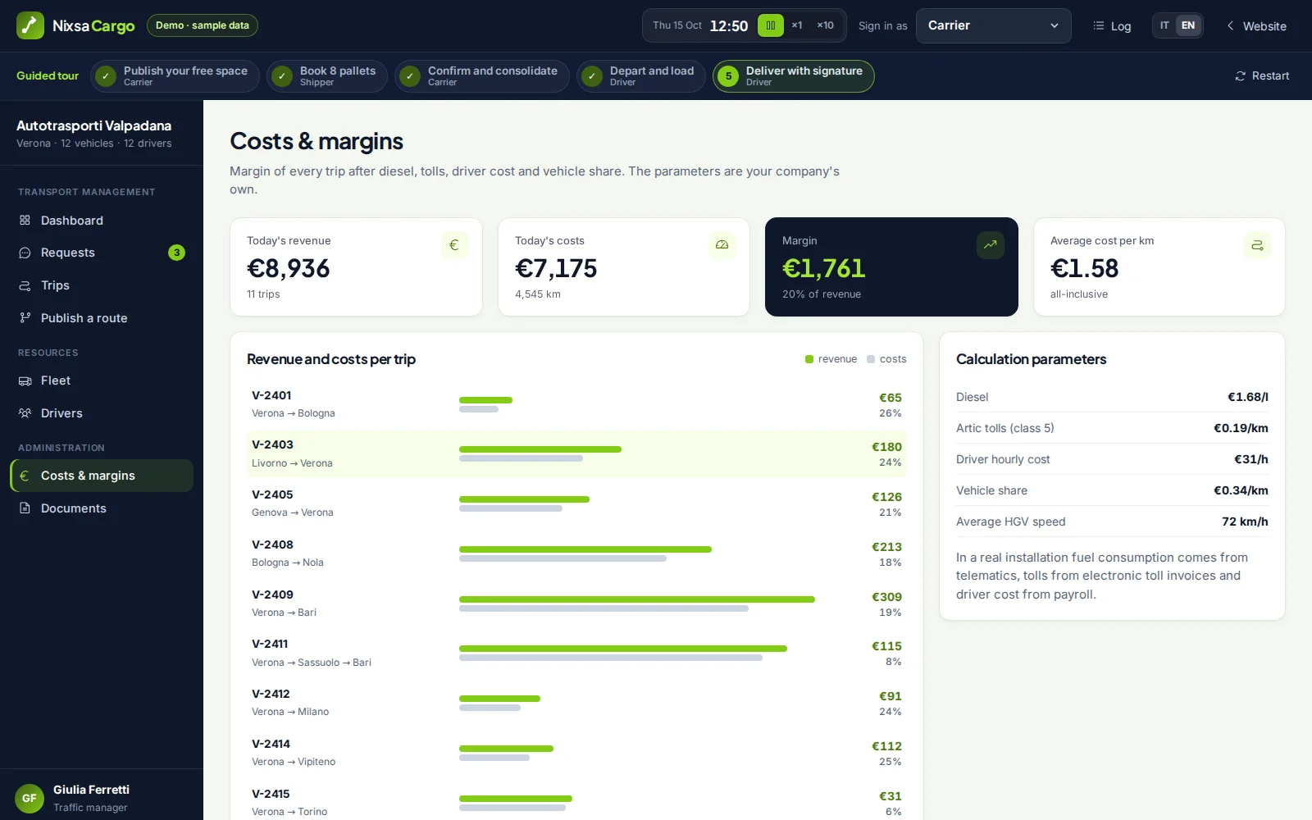Click the NixsaCargo logo icon

coord(30,25)
